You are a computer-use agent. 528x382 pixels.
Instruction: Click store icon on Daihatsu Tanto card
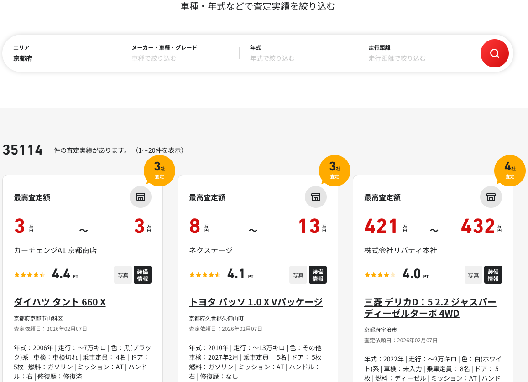click(141, 197)
